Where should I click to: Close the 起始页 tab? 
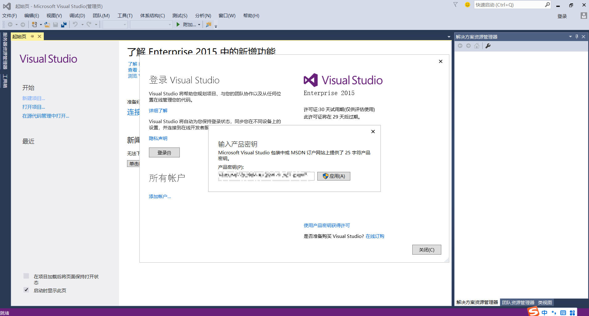pyautogui.click(x=39, y=36)
